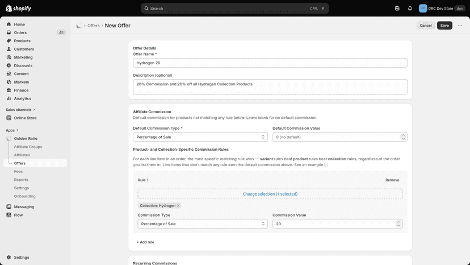
Task: Click Change selection (1 selected) link
Action: (x=270, y=194)
